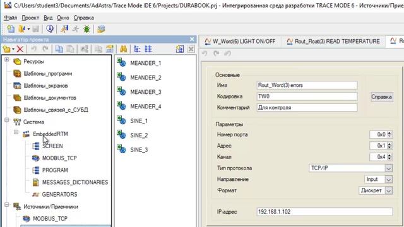Open the Тип протокола dropdown
The image size is (404, 227).
click(389, 168)
